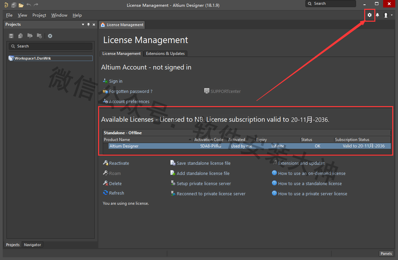Click the Reactivate license icon

(x=106, y=163)
